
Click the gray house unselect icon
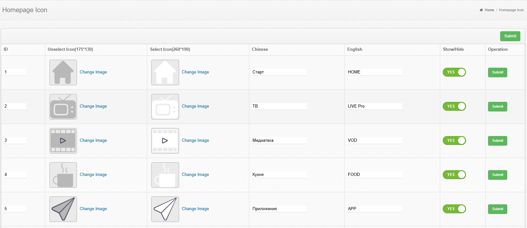(x=63, y=72)
